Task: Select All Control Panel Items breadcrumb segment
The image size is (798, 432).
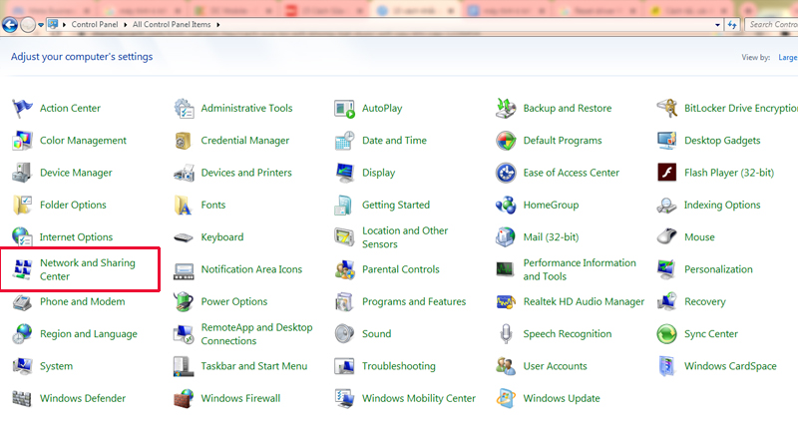Action: [x=172, y=24]
